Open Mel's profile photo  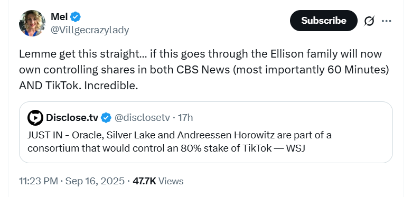[32, 23]
